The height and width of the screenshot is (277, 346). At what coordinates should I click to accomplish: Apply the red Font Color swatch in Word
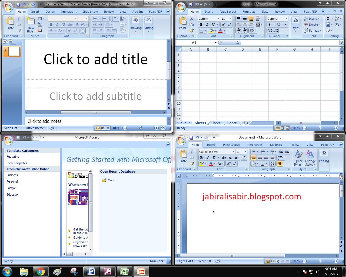(211, 164)
